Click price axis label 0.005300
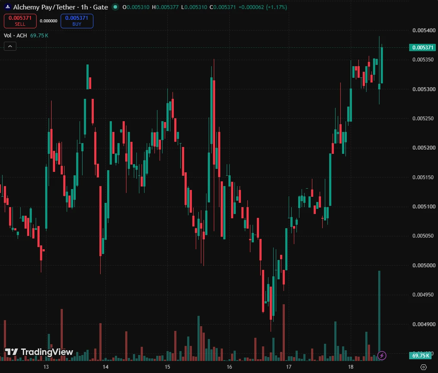Screen dimensions: 438x373 pos(424,89)
